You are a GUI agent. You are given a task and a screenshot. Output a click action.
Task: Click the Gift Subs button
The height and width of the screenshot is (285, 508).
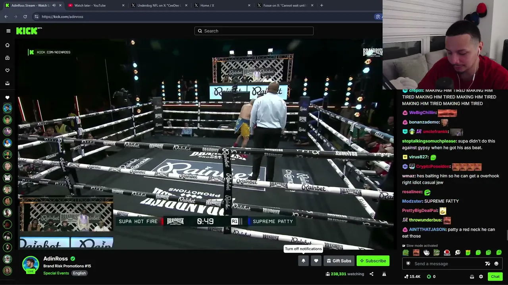[x=339, y=261]
